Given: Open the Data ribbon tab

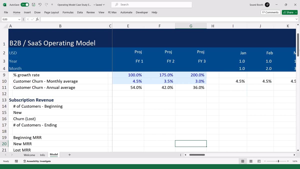Looking at the screenshot, I should (x=80, y=12).
